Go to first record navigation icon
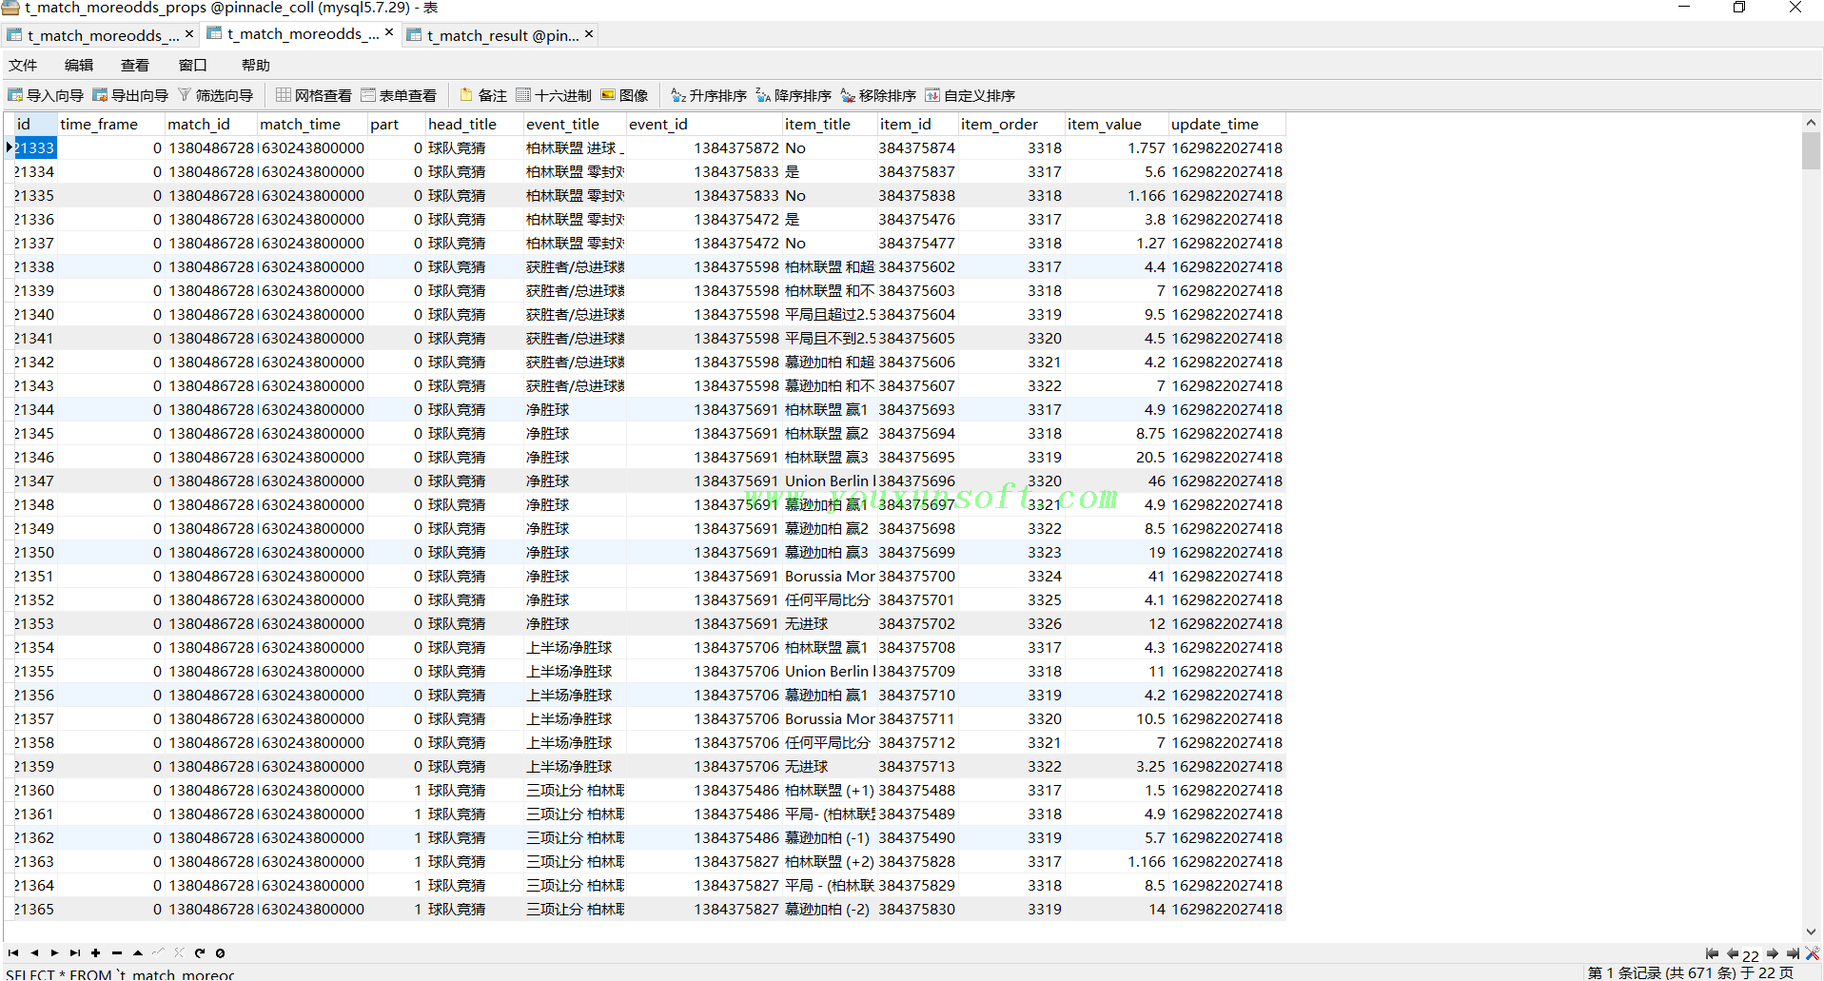1824x981 pixels. coord(13,952)
